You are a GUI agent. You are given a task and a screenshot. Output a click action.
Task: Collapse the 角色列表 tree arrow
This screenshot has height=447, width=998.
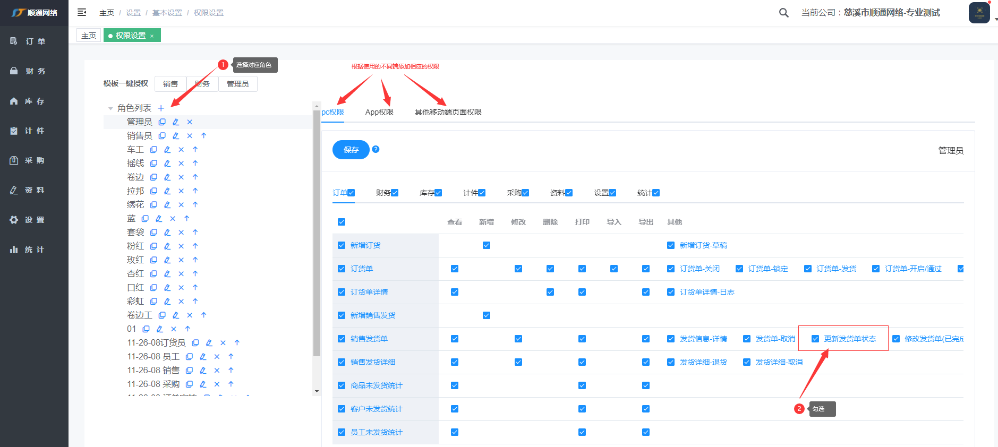(x=110, y=108)
